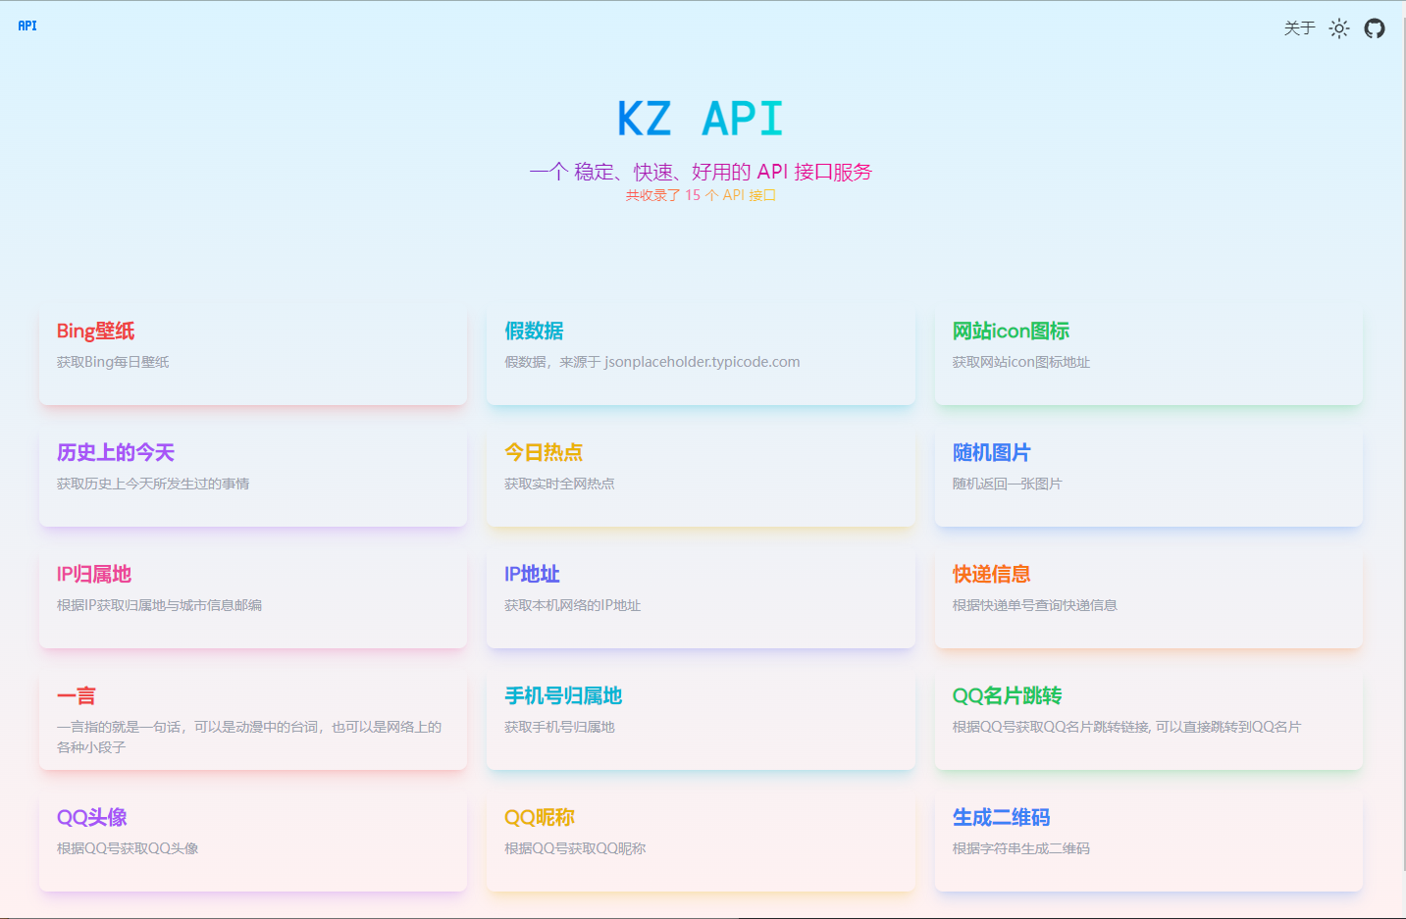Click description 获取本机网络的IP地址
This screenshot has width=1406, height=919.
click(573, 605)
